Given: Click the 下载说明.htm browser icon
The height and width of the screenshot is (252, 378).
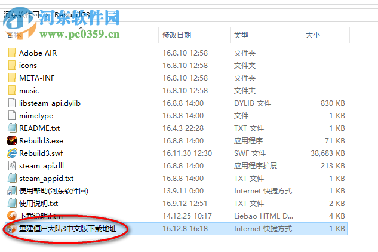Looking at the screenshot, I should pos(12,216).
